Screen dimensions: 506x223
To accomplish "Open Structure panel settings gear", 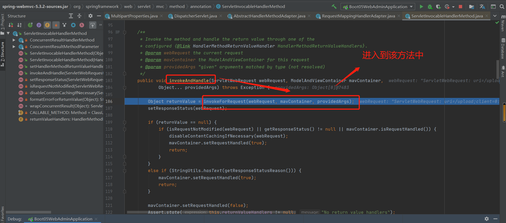I will 91,16.
